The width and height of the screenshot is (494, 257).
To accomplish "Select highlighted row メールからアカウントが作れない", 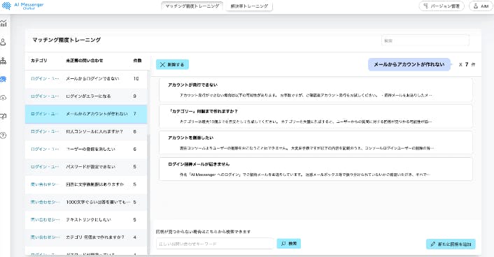I will point(86,114).
